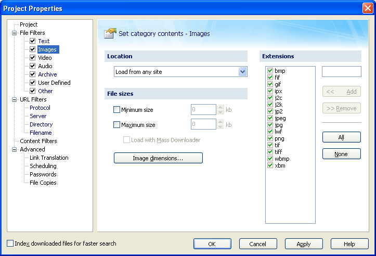Close the Project Properties dialog
The image size is (376, 256).
pyautogui.click(x=368, y=8)
